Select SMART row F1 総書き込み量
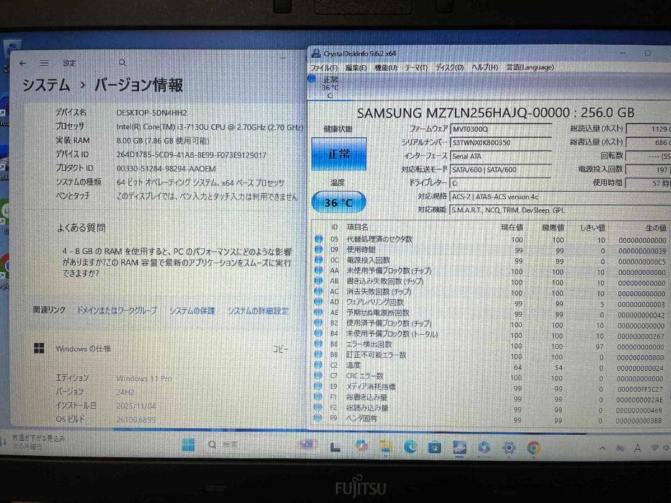Screen dimensions: 671x503 tap(490, 398)
